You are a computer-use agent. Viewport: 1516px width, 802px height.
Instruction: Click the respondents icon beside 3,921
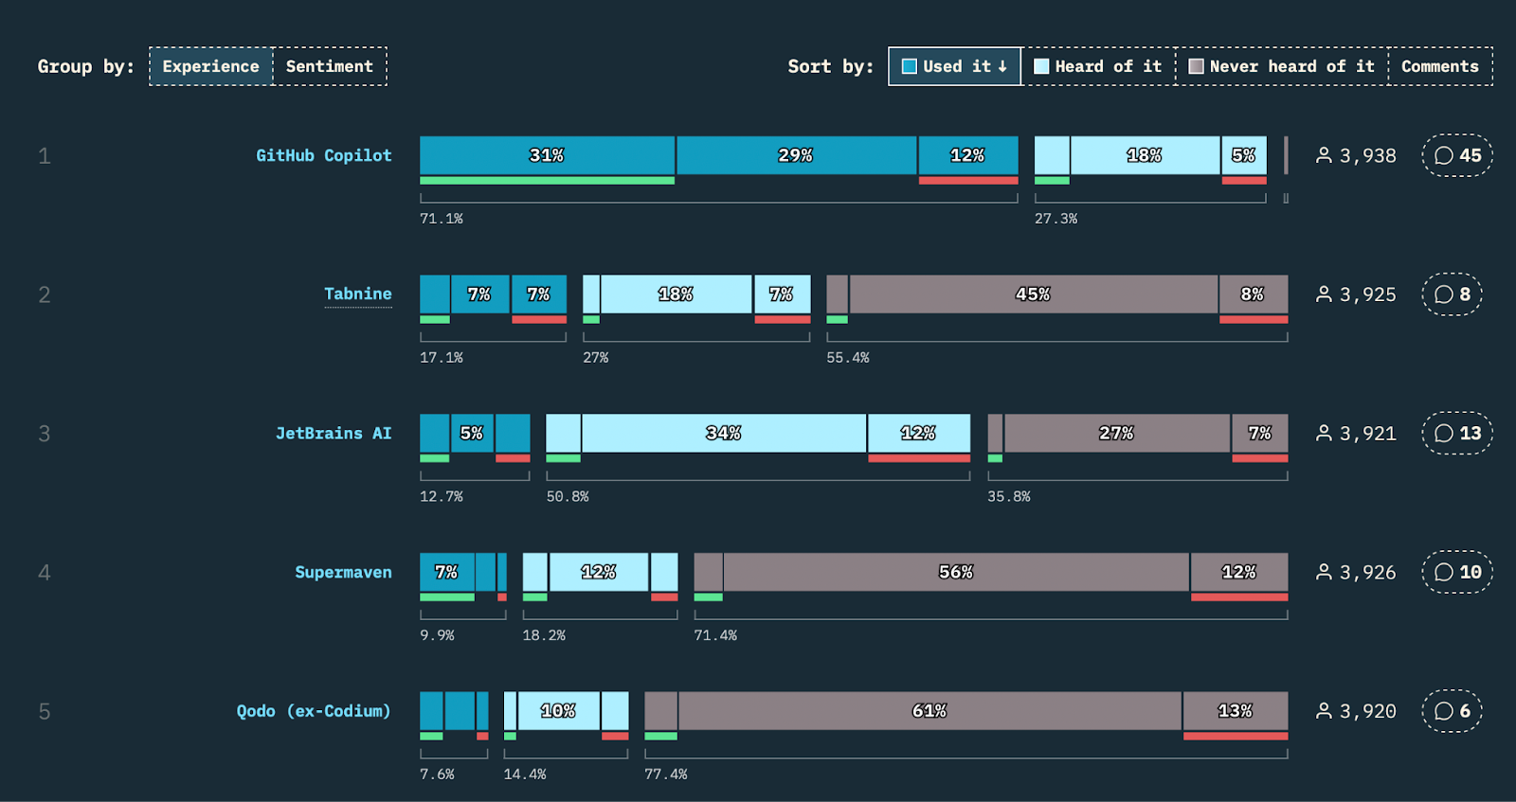(x=1324, y=433)
